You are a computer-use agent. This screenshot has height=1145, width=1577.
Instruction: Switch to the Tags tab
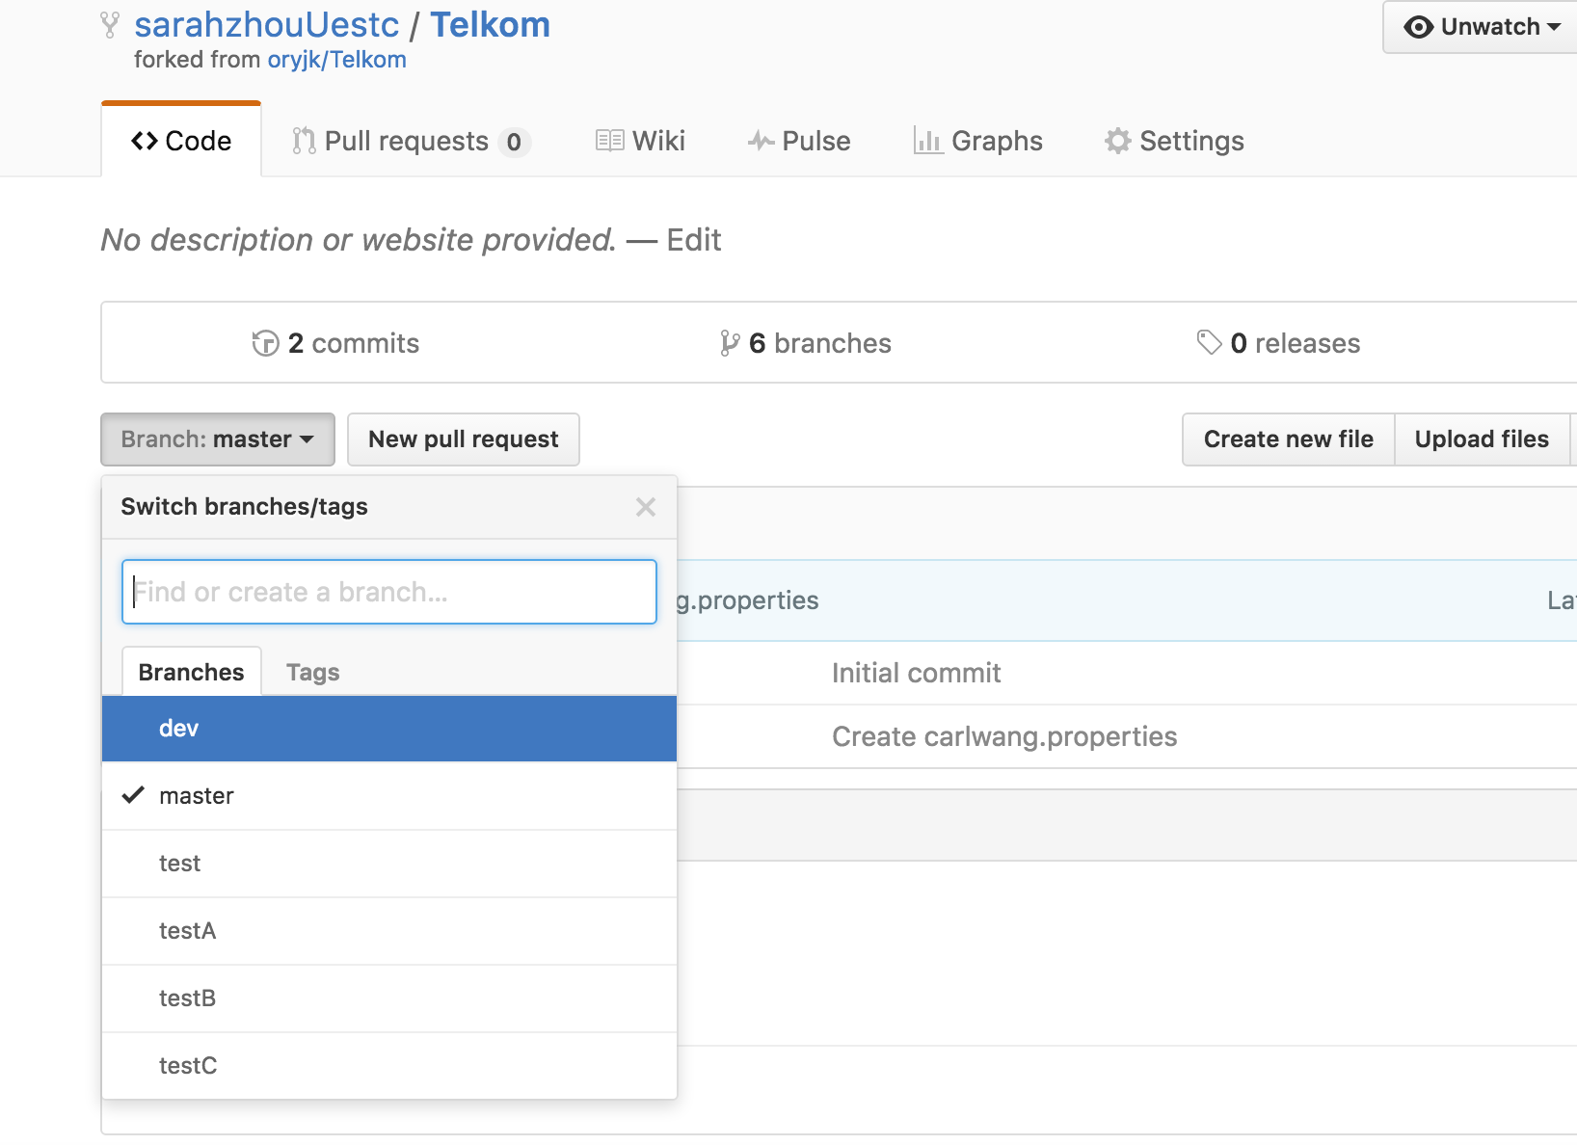click(313, 672)
